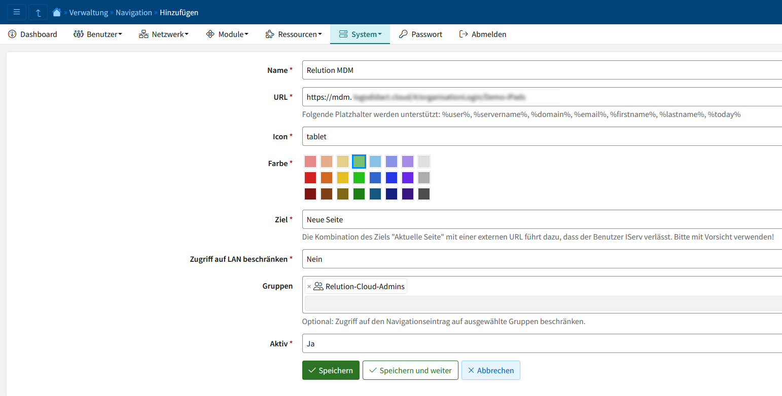
Task: Click the Farbe field label
Action: pos(280,163)
